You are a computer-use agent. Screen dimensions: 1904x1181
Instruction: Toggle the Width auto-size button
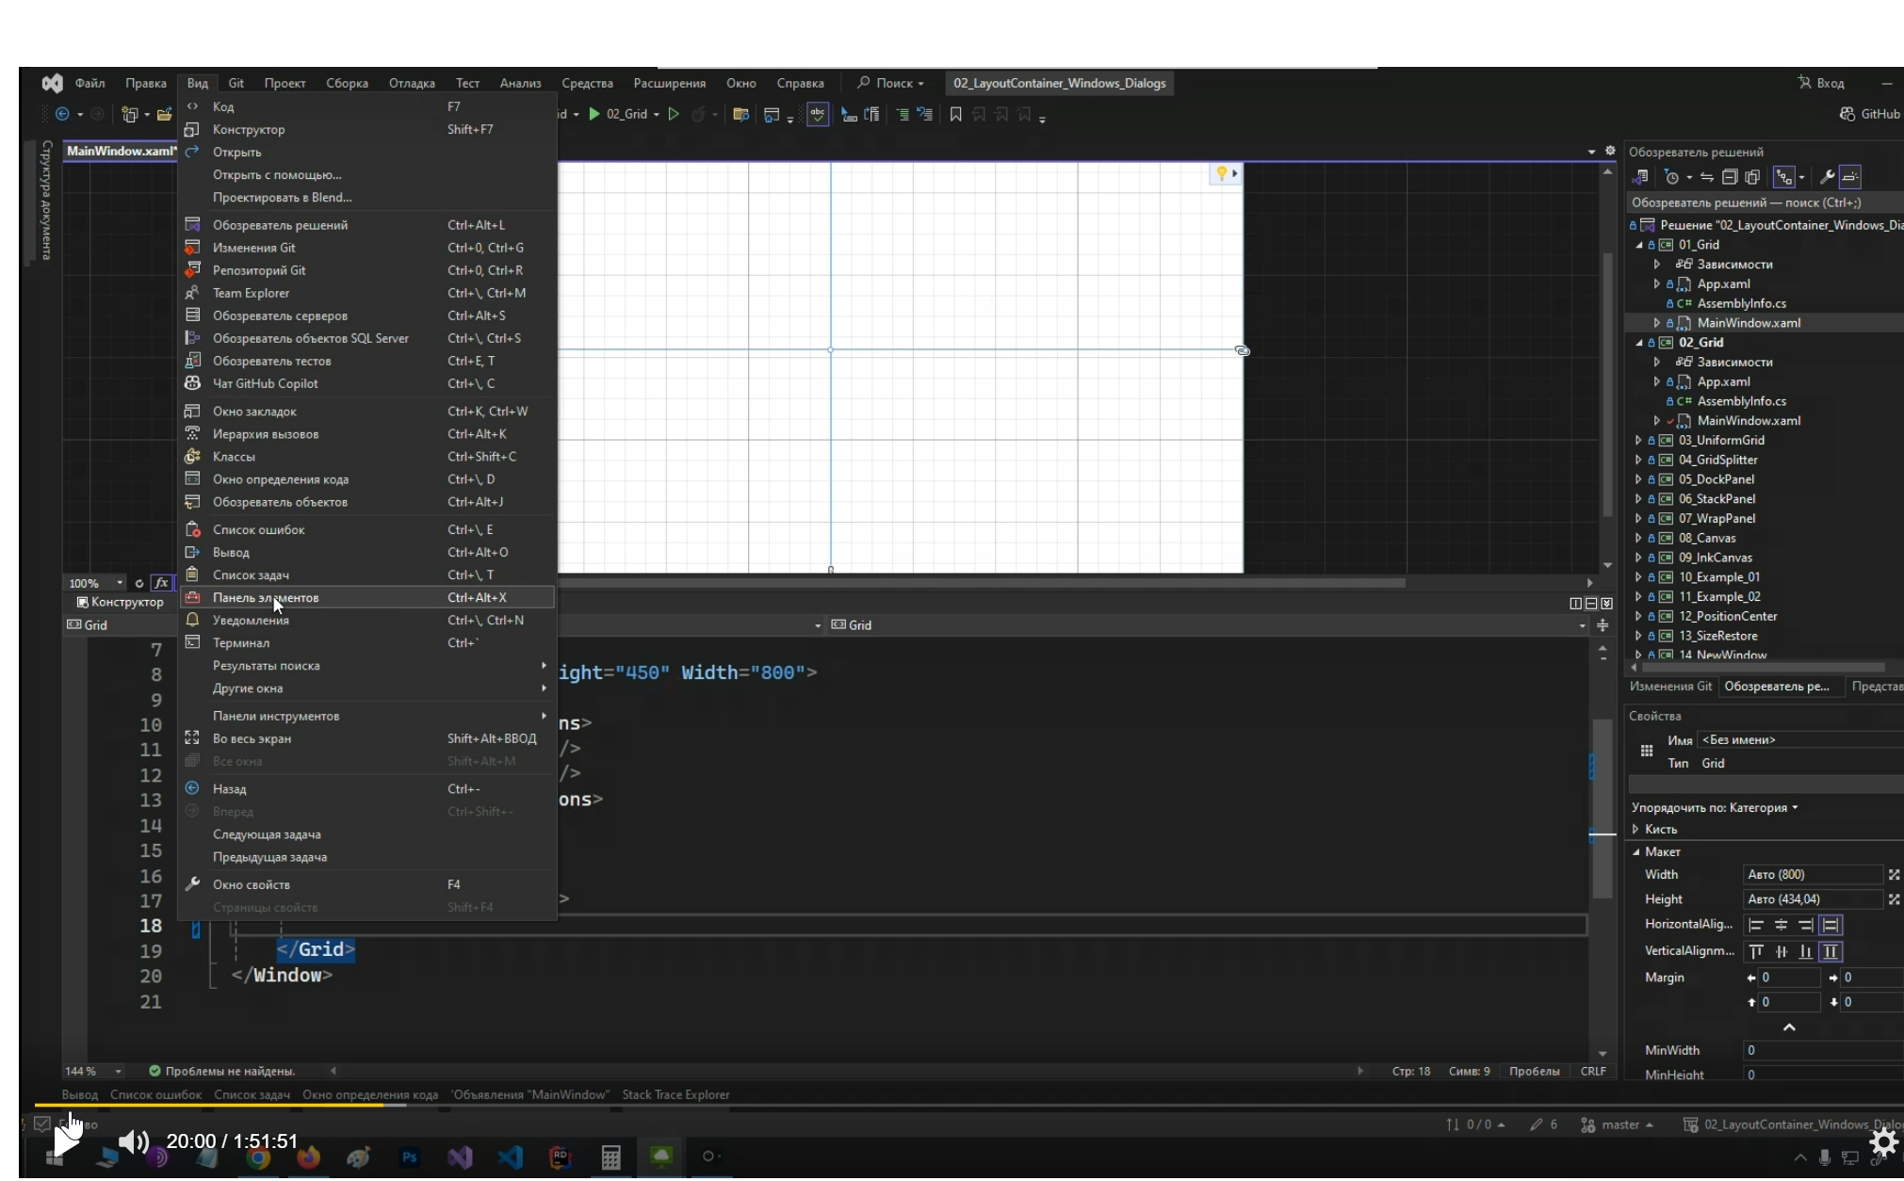coord(1894,875)
